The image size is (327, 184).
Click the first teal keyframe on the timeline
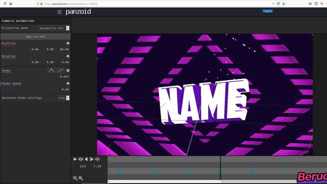[x=119, y=171]
